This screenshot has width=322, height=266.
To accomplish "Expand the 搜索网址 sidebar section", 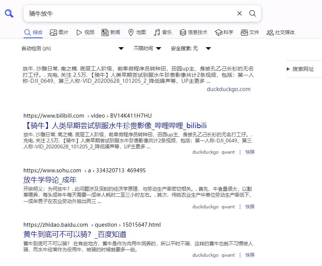I will [x=300, y=69].
